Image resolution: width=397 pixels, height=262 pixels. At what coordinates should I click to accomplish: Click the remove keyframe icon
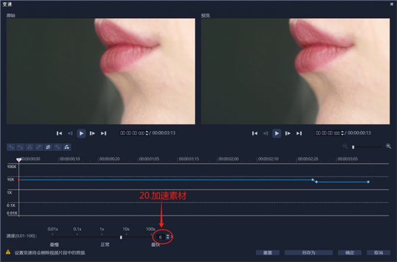coord(20,147)
